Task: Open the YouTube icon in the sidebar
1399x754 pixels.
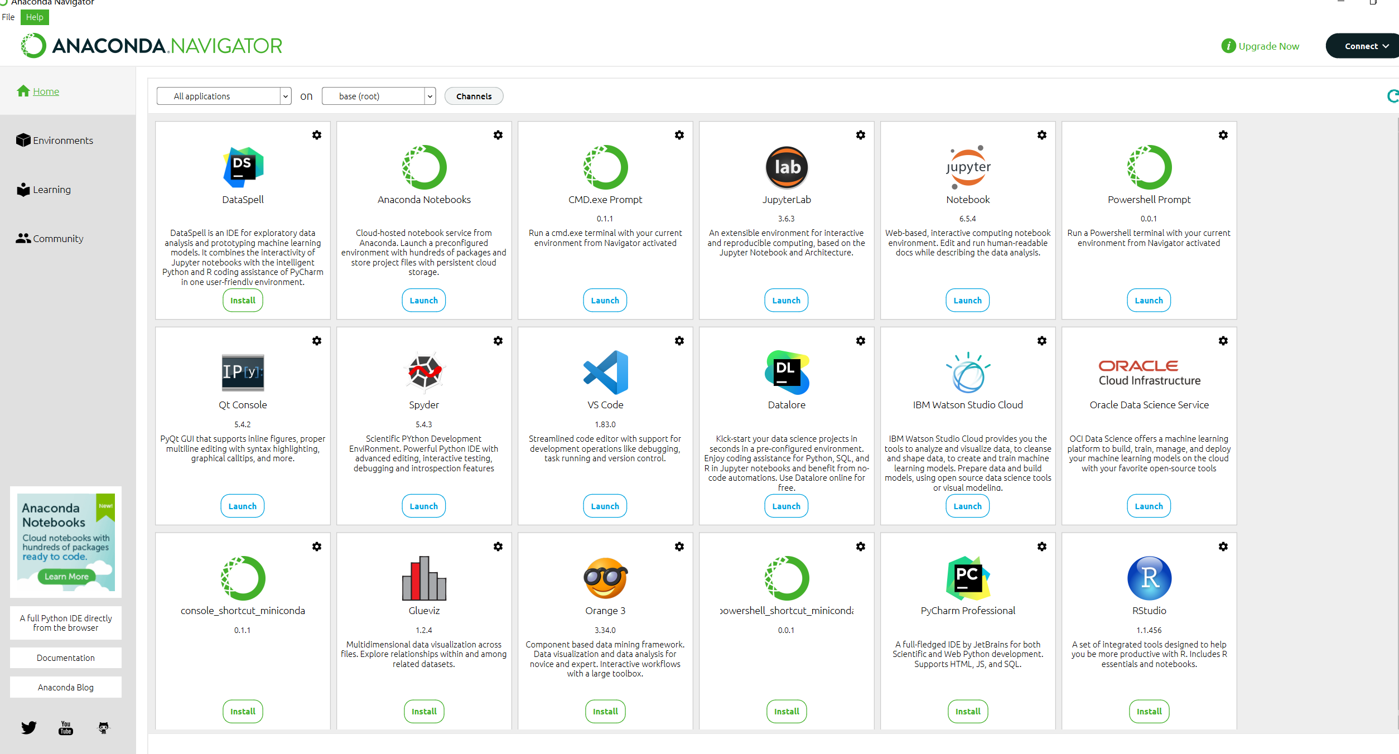Action: pos(66,727)
